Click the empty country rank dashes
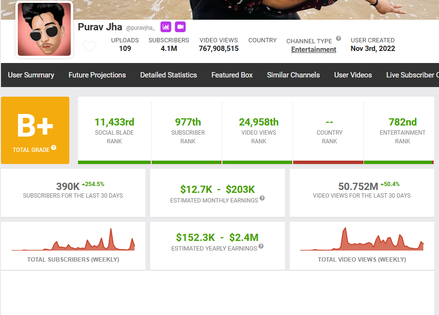This screenshot has height=315, width=439. (x=330, y=122)
